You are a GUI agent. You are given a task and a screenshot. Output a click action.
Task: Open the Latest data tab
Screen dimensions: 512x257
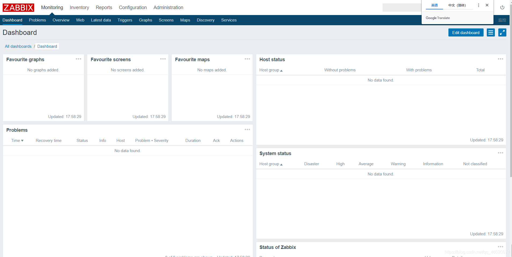click(x=101, y=20)
